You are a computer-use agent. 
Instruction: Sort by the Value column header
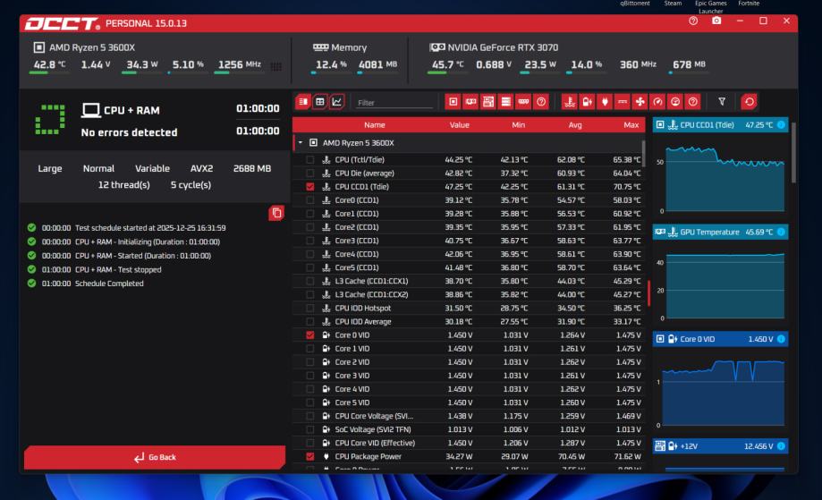(459, 124)
